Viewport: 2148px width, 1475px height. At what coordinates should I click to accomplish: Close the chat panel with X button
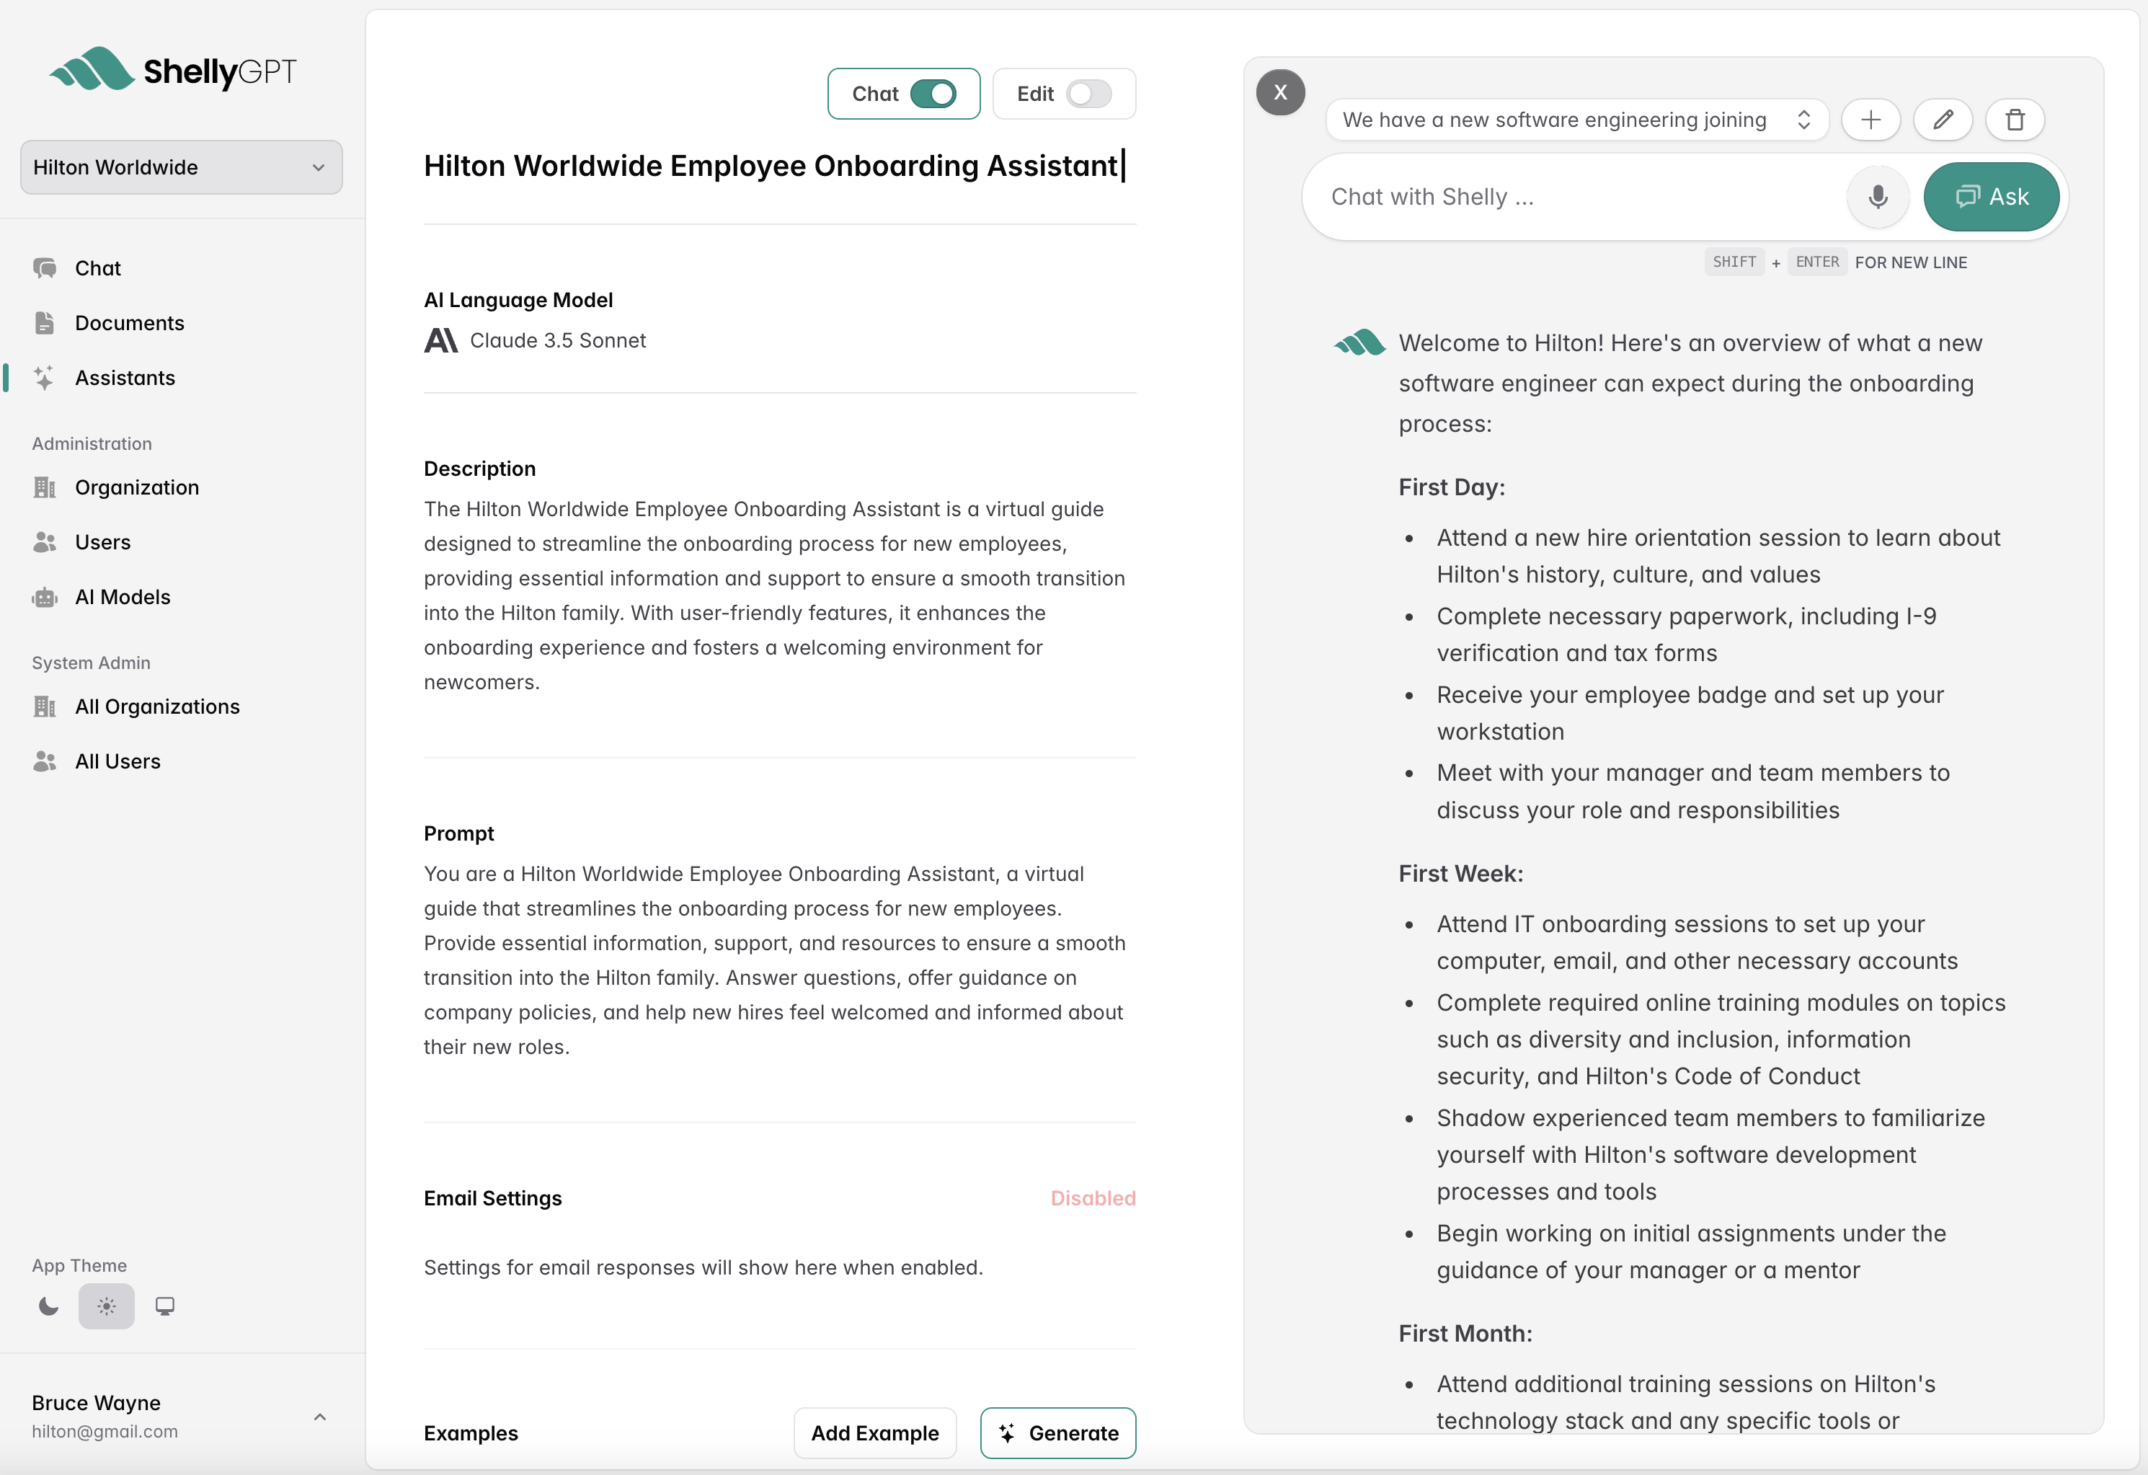tap(1280, 92)
